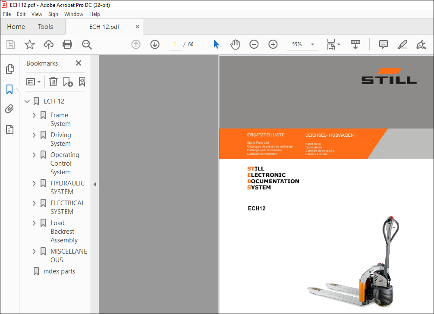Add file to starred favorites
The width and height of the screenshot is (434, 314).
[30, 44]
